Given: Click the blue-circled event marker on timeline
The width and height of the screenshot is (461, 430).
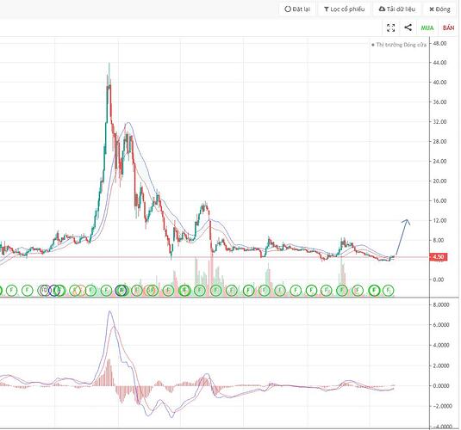Looking at the screenshot, I should (54, 291).
